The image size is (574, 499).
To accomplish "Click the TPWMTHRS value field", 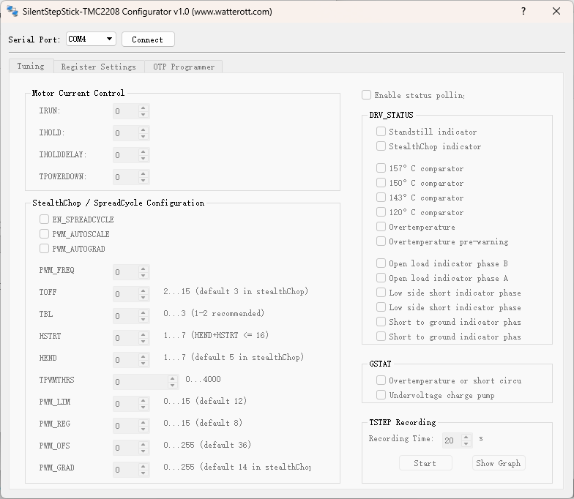I will [x=141, y=382].
